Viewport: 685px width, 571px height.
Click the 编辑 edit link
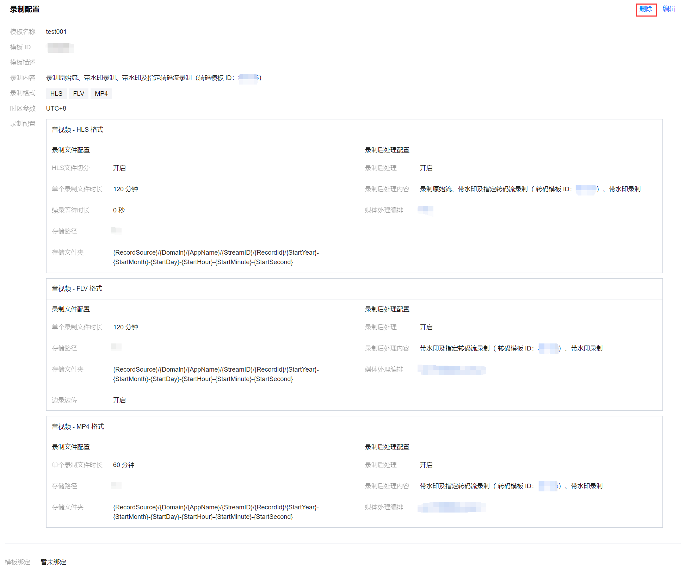tap(669, 9)
